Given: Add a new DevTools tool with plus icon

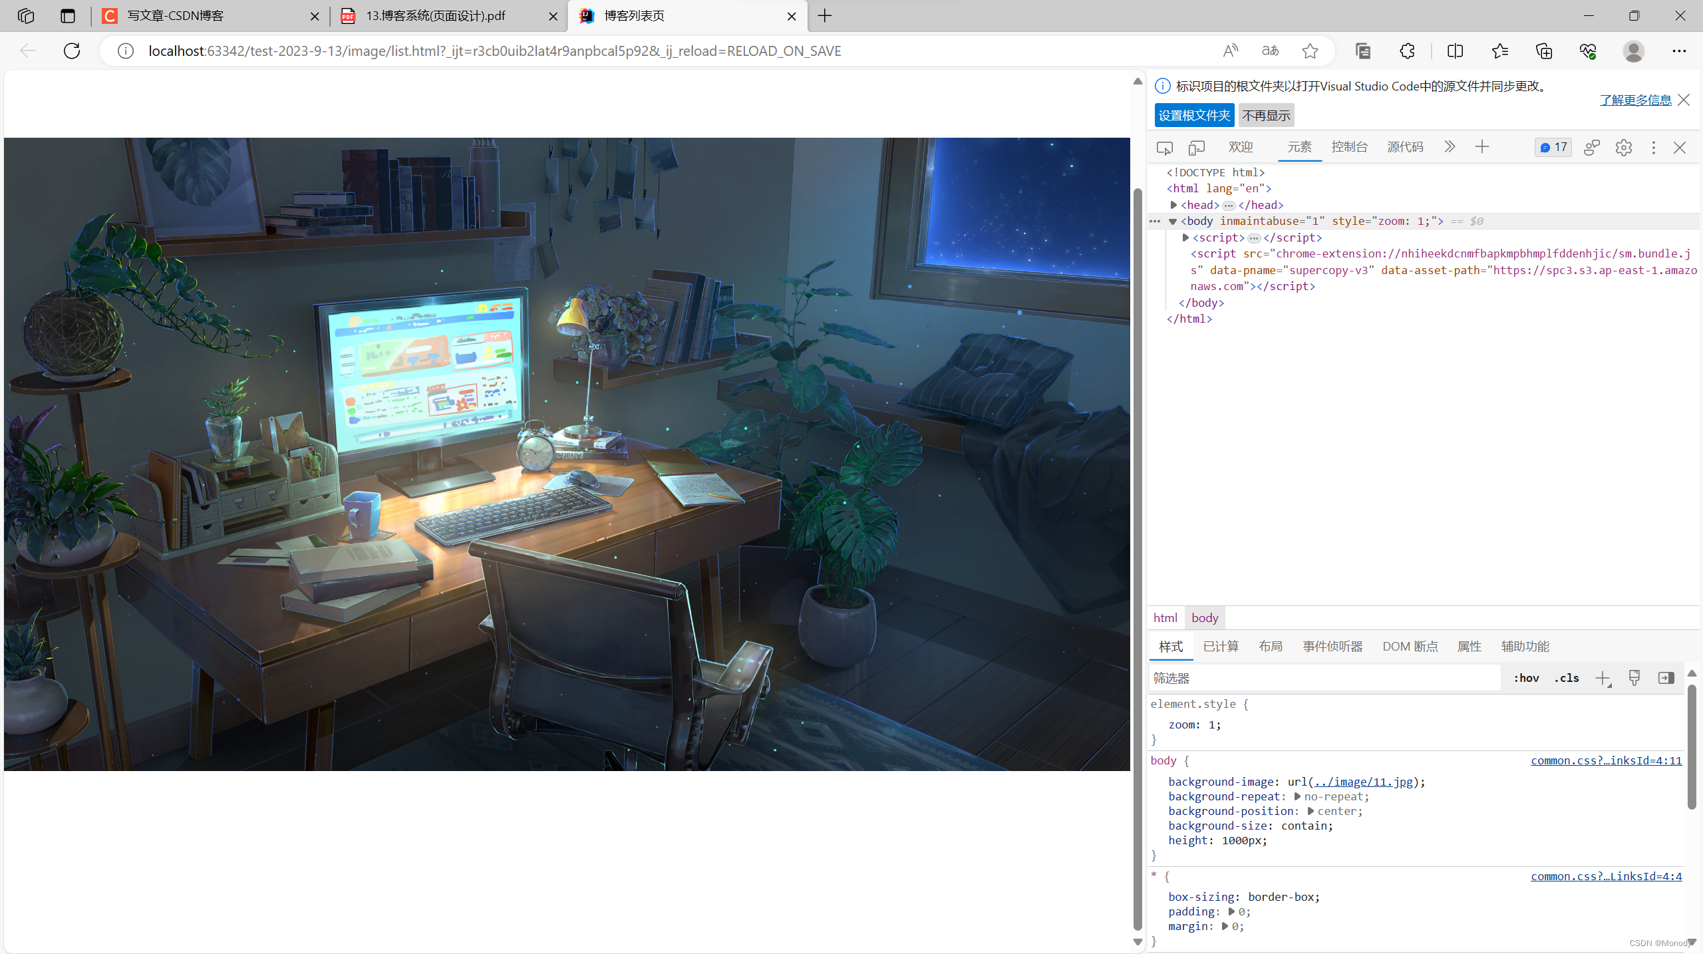Looking at the screenshot, I should coord(1482,147).
